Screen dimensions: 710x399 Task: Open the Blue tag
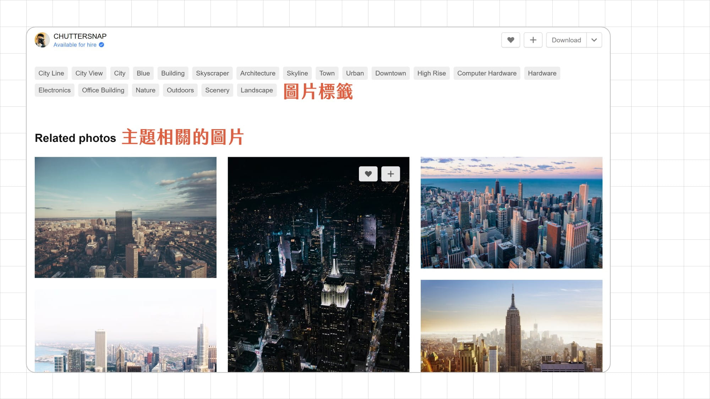point(143,73)
